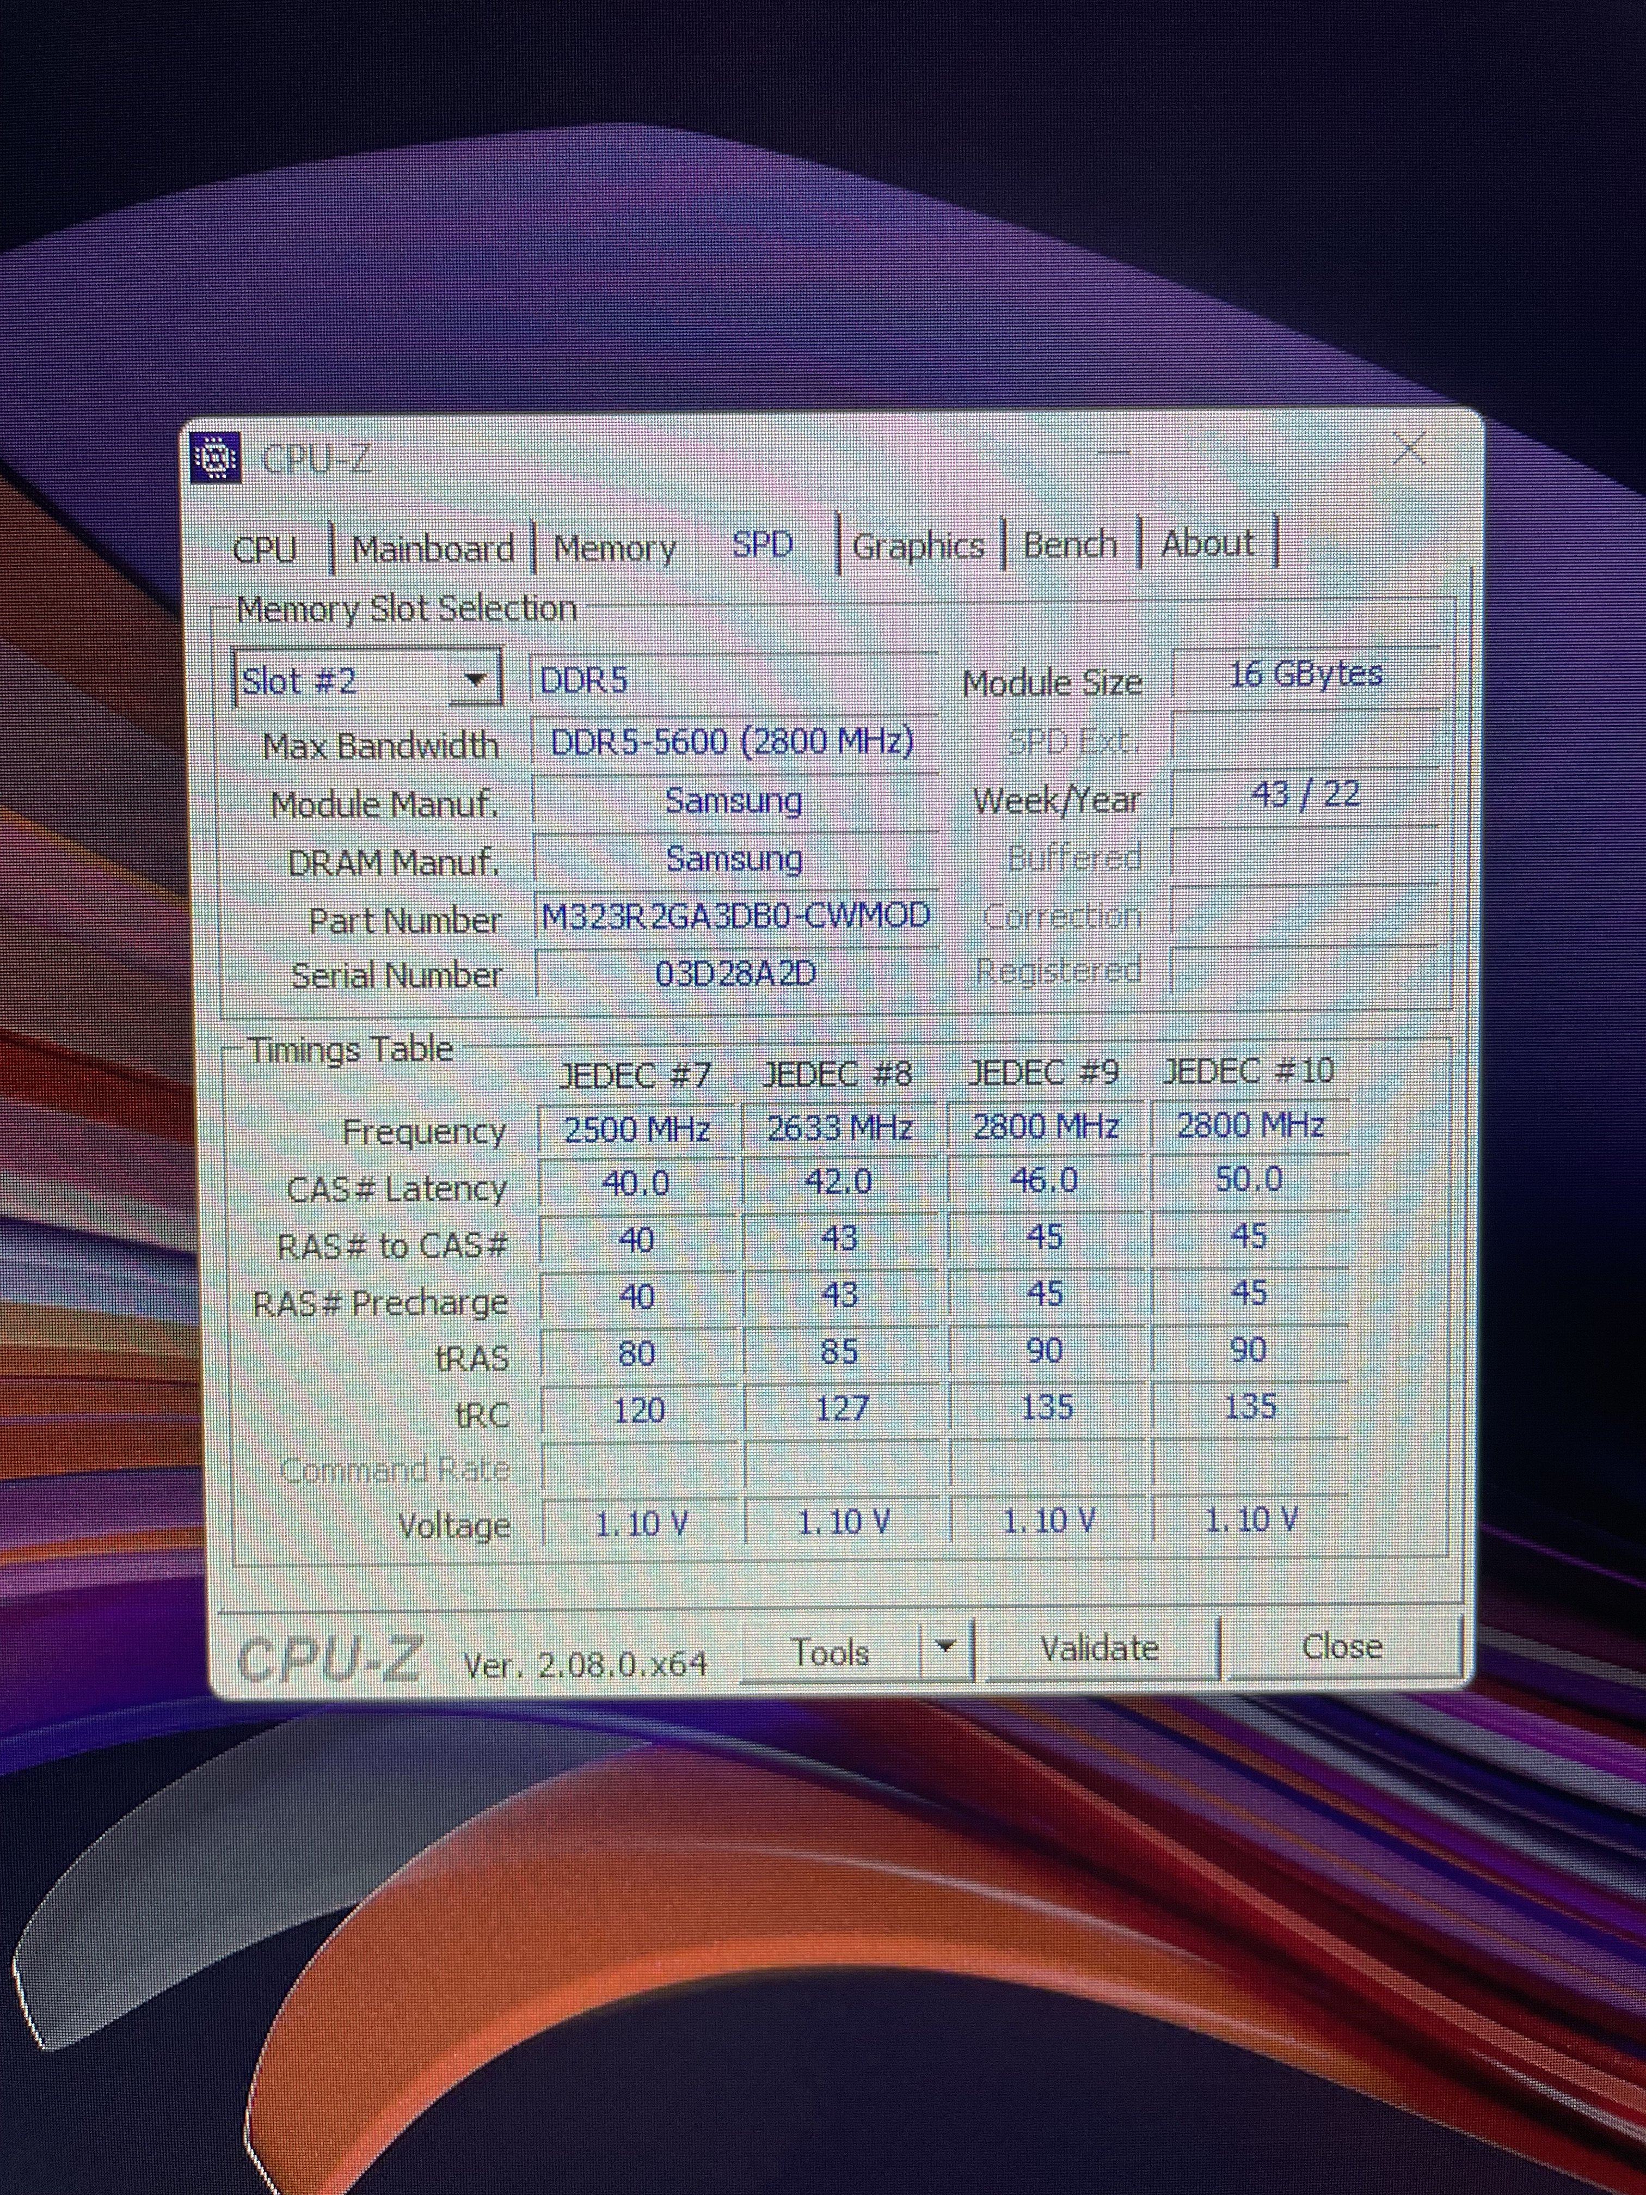Click the JEDEC #8 column header
Viewport: 1646px width, 2195px height.
click(837, 1074)
